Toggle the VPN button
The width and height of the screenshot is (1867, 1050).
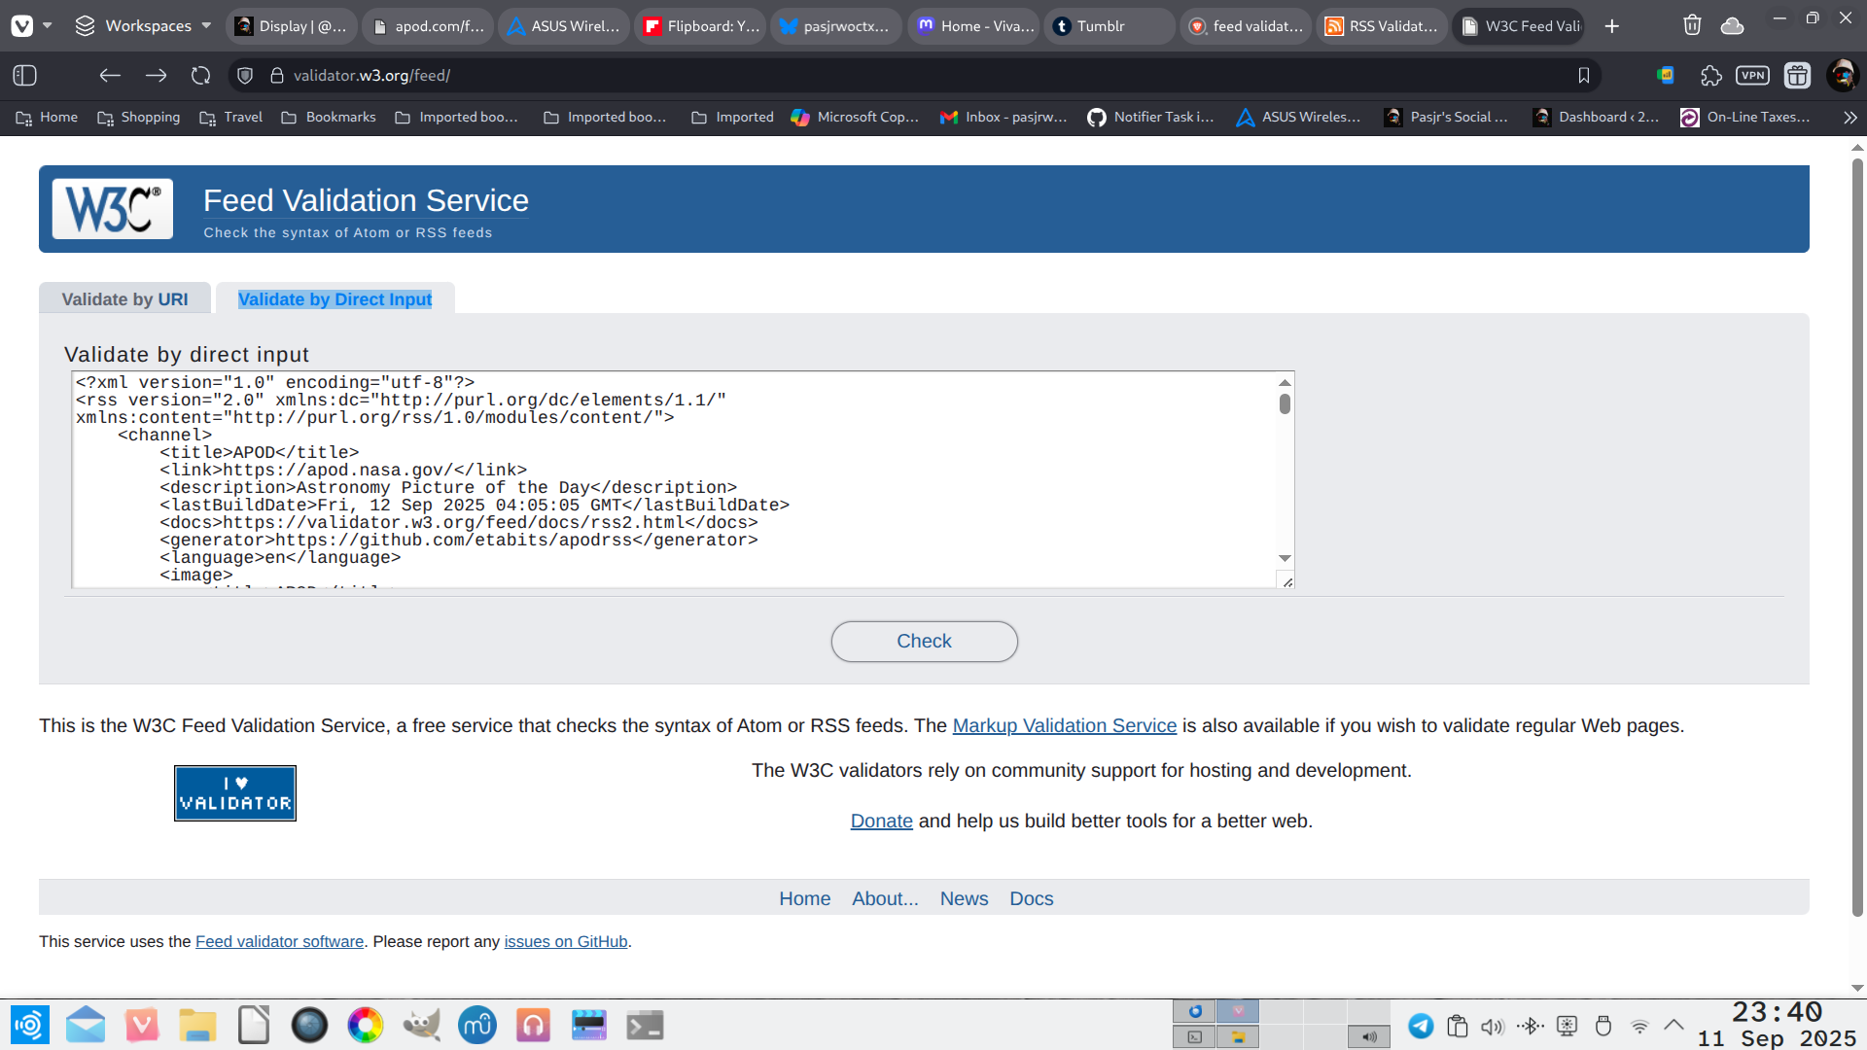(1752, 75)
